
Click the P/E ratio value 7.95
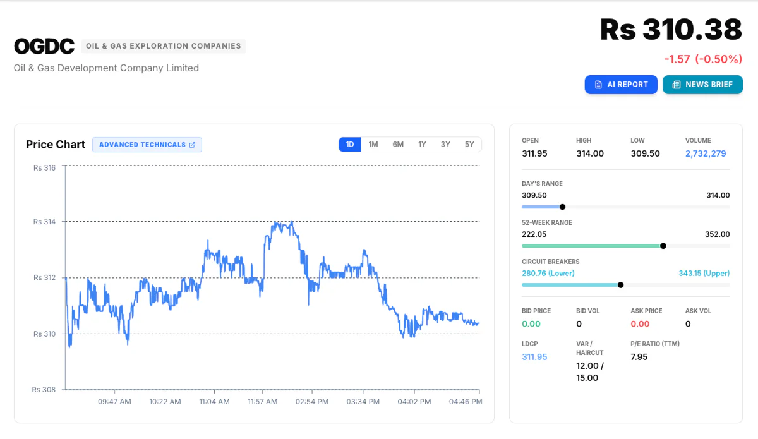639,357
